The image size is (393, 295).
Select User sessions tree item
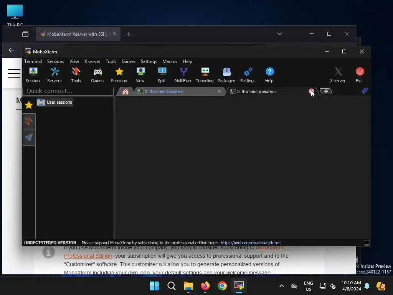(x=55, y=102)
